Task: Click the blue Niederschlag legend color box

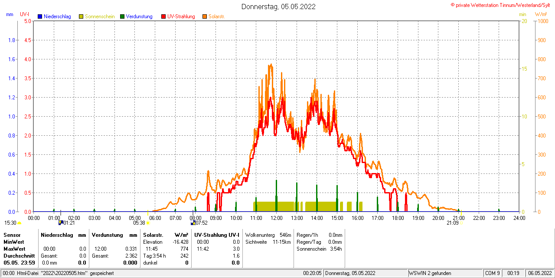Action: [x=40, y=16]
